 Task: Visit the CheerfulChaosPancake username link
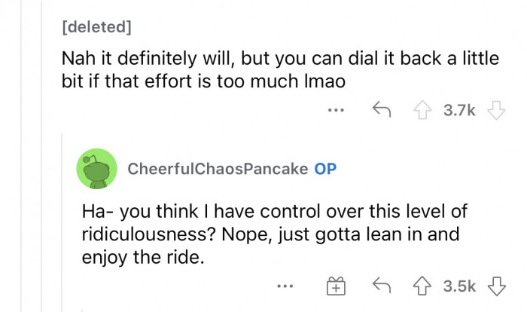(218, 169)
